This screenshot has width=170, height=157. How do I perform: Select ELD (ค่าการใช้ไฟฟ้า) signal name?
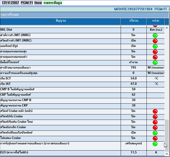point(14,152)
